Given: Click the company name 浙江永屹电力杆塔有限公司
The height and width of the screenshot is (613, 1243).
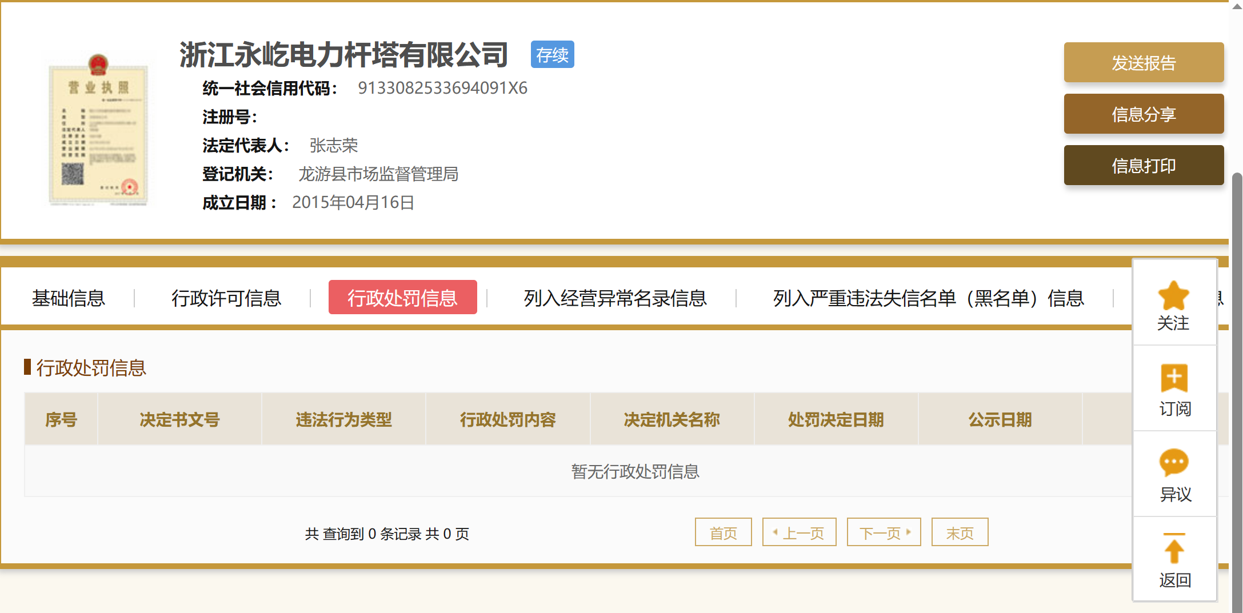Looking at the screenshot, I should (343, 54).
